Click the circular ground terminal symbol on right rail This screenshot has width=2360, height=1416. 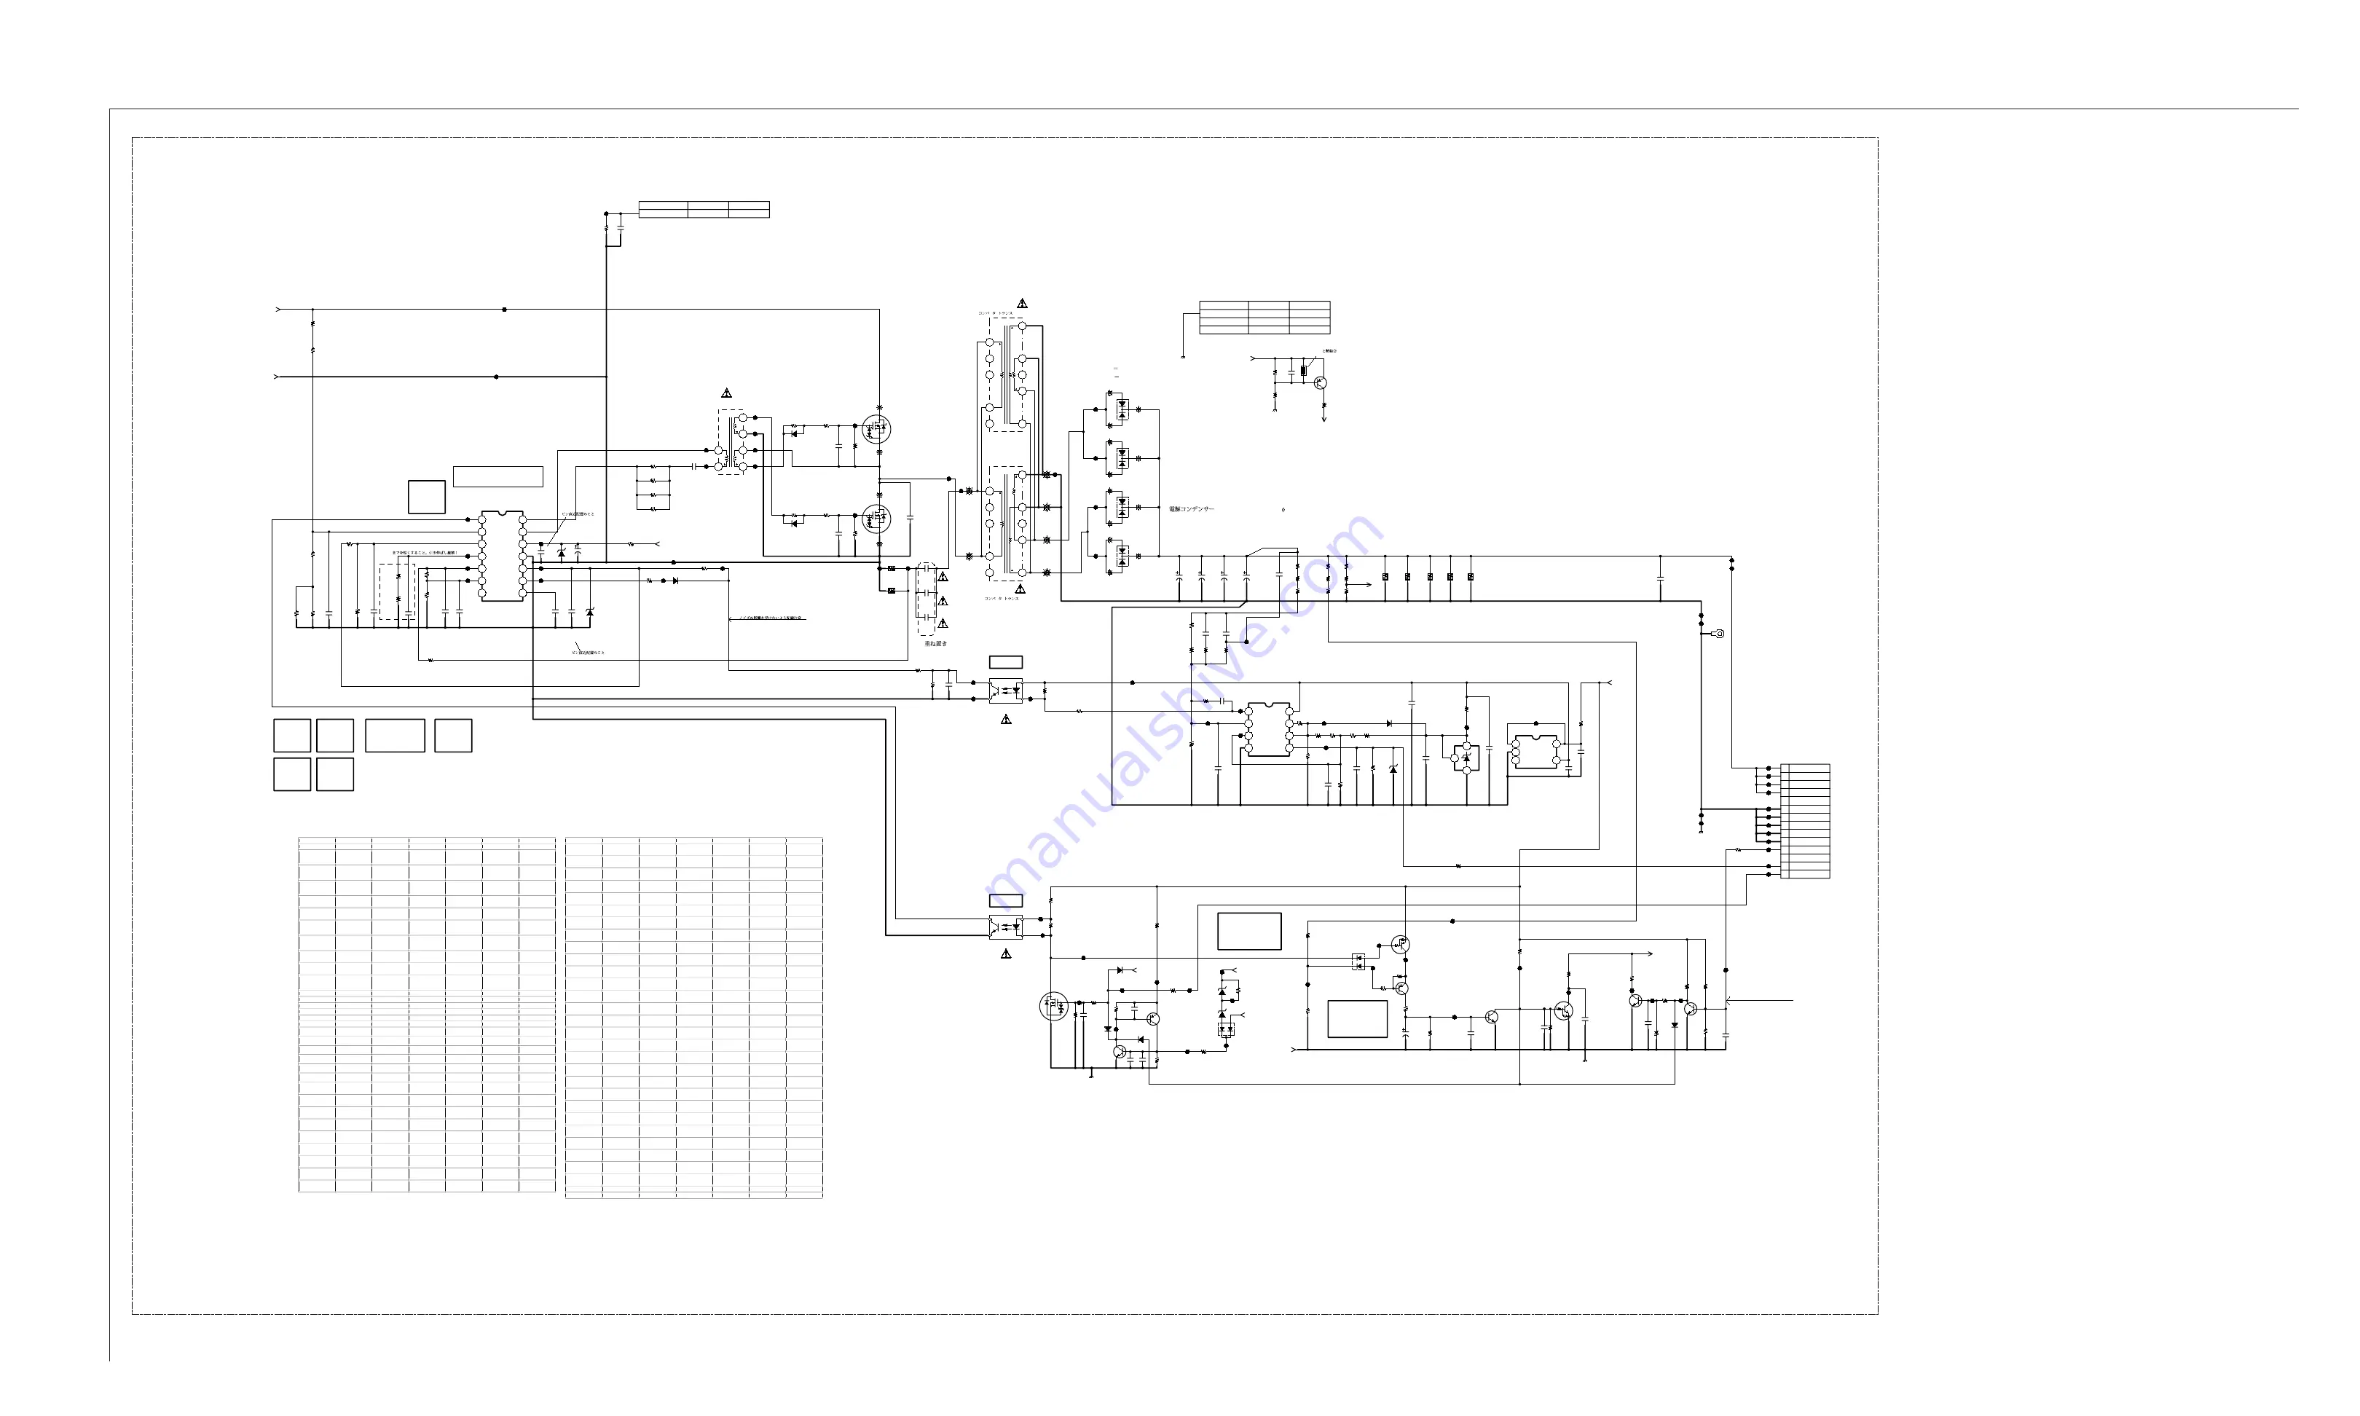1720,634
